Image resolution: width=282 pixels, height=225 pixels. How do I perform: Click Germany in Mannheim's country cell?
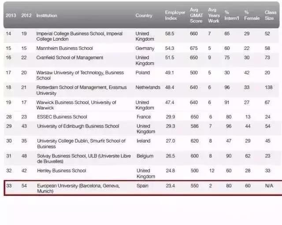[145, 49]
